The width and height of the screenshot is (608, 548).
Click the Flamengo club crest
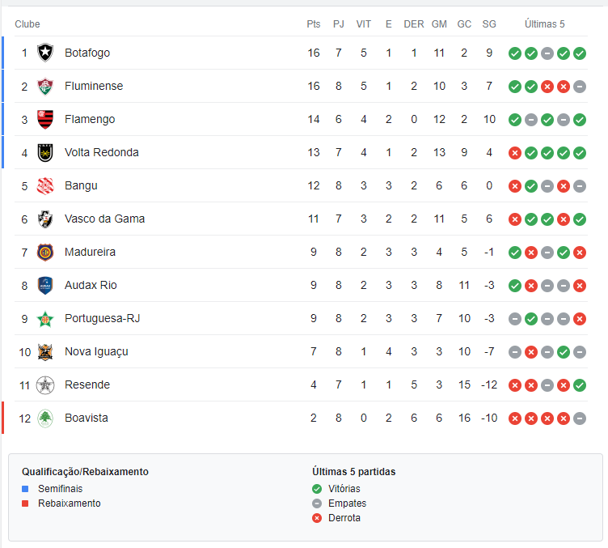pos(45,119)
